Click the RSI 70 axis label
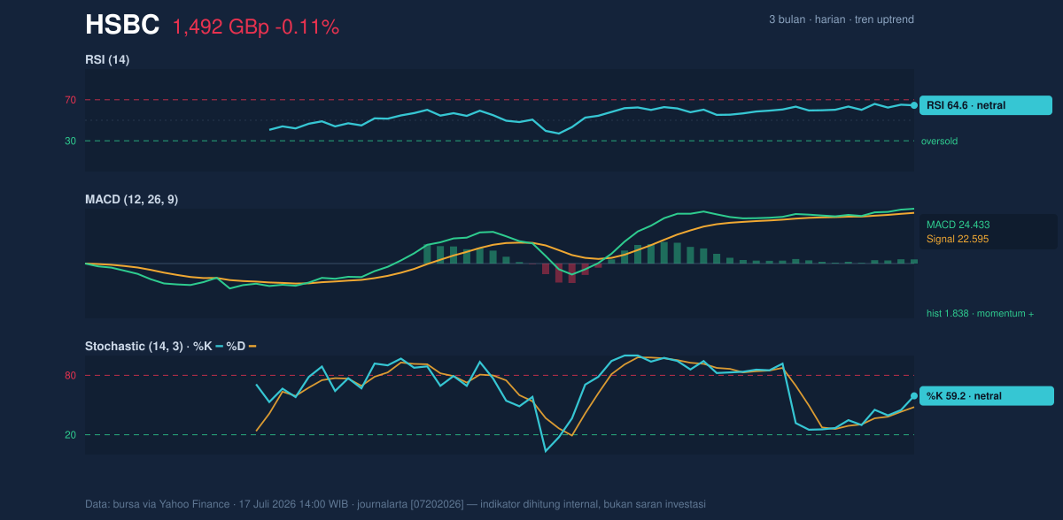Image resolution: width=1063 pixels, height=520 pixels. coord(70,100)
